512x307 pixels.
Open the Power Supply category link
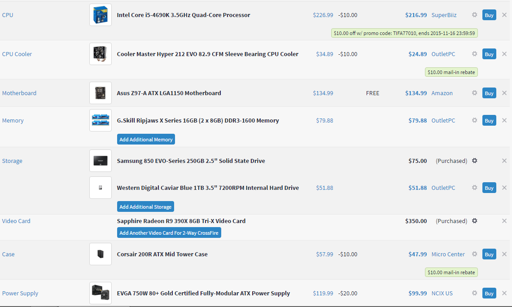click(x=20, y=293)
